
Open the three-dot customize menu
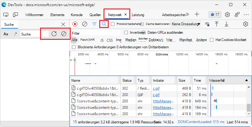pyautogui.click(x=246, y=15)
